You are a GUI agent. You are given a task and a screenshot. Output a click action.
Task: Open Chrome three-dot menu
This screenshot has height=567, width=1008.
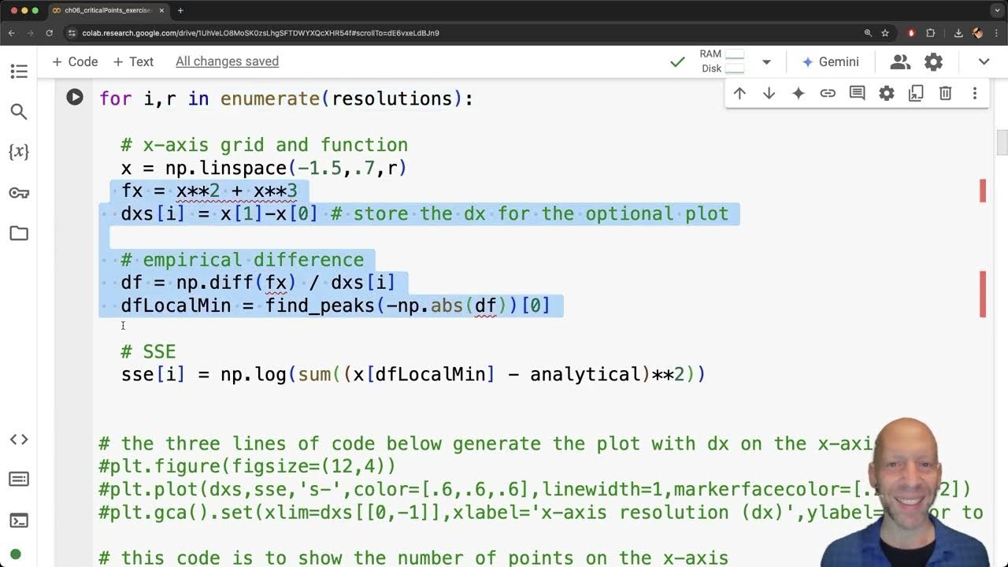point(996,33)
